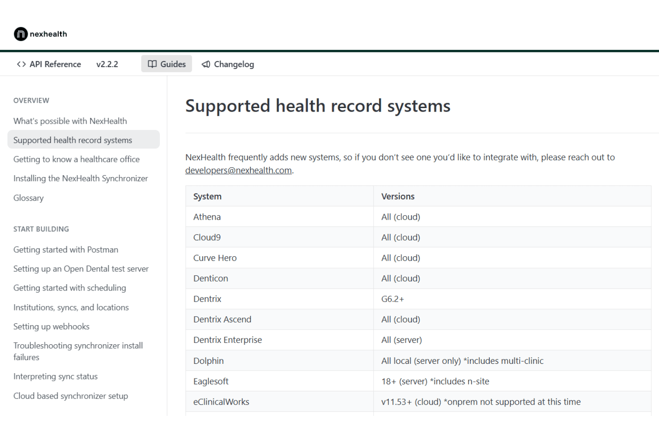Image resolution: width=659 pixels, height=439 pixels.
Task: Open "Institutions, syncs, and locations" guide
Action: (x=71, y=307)
